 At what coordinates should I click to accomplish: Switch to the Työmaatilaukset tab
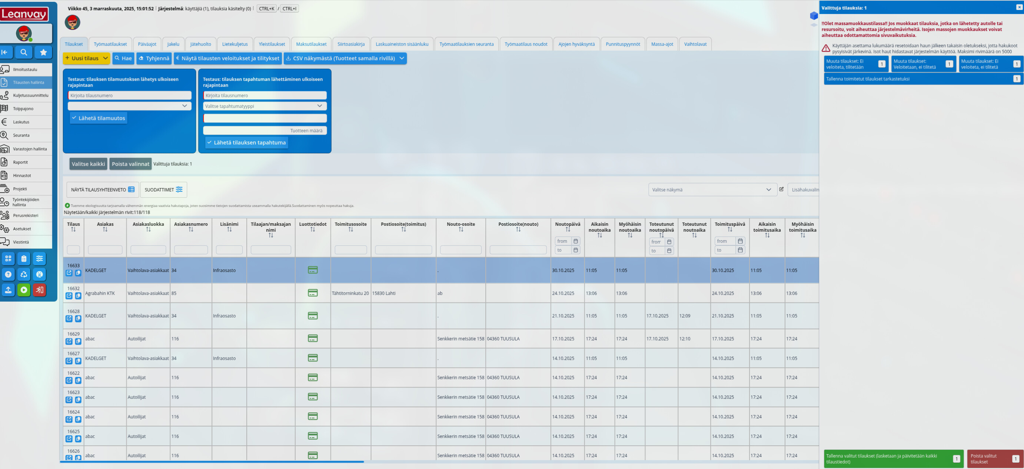click(x=110, y=44)
